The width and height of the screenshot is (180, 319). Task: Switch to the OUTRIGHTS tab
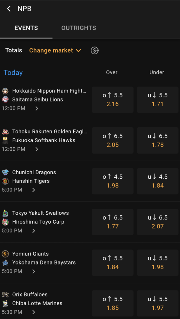click(x=78, y=28)
